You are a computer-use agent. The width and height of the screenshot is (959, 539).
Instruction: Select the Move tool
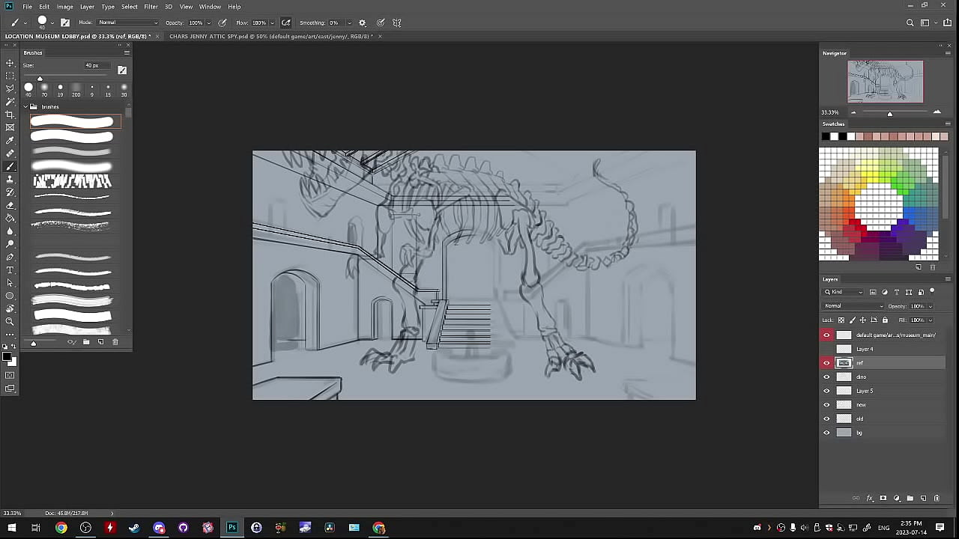coord(10,63)
